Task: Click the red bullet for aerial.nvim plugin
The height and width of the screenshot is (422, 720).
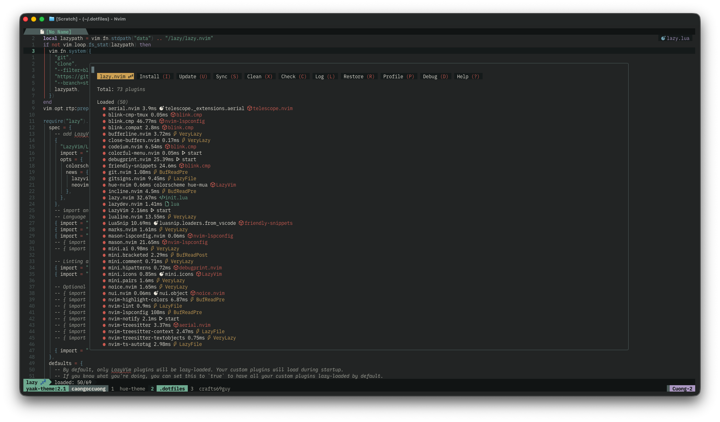Action: point(104,109)
